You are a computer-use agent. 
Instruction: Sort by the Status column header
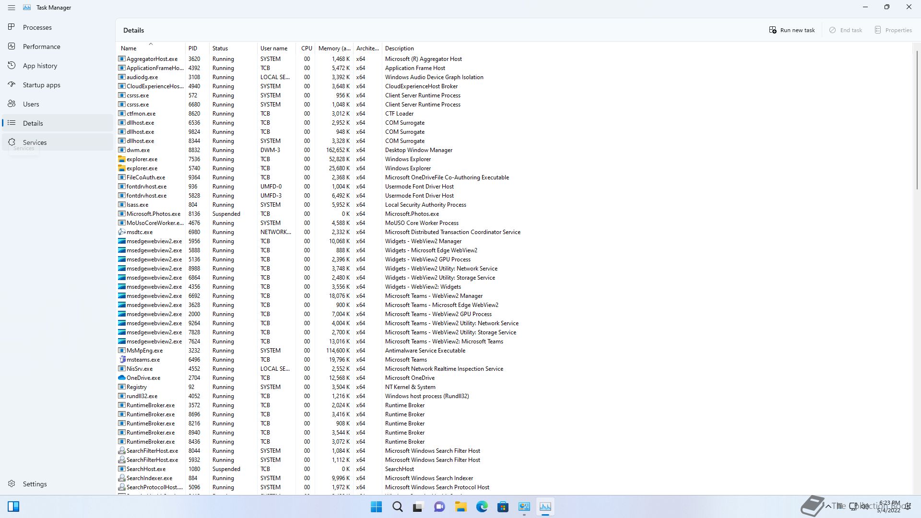click(x=233, y=48)
